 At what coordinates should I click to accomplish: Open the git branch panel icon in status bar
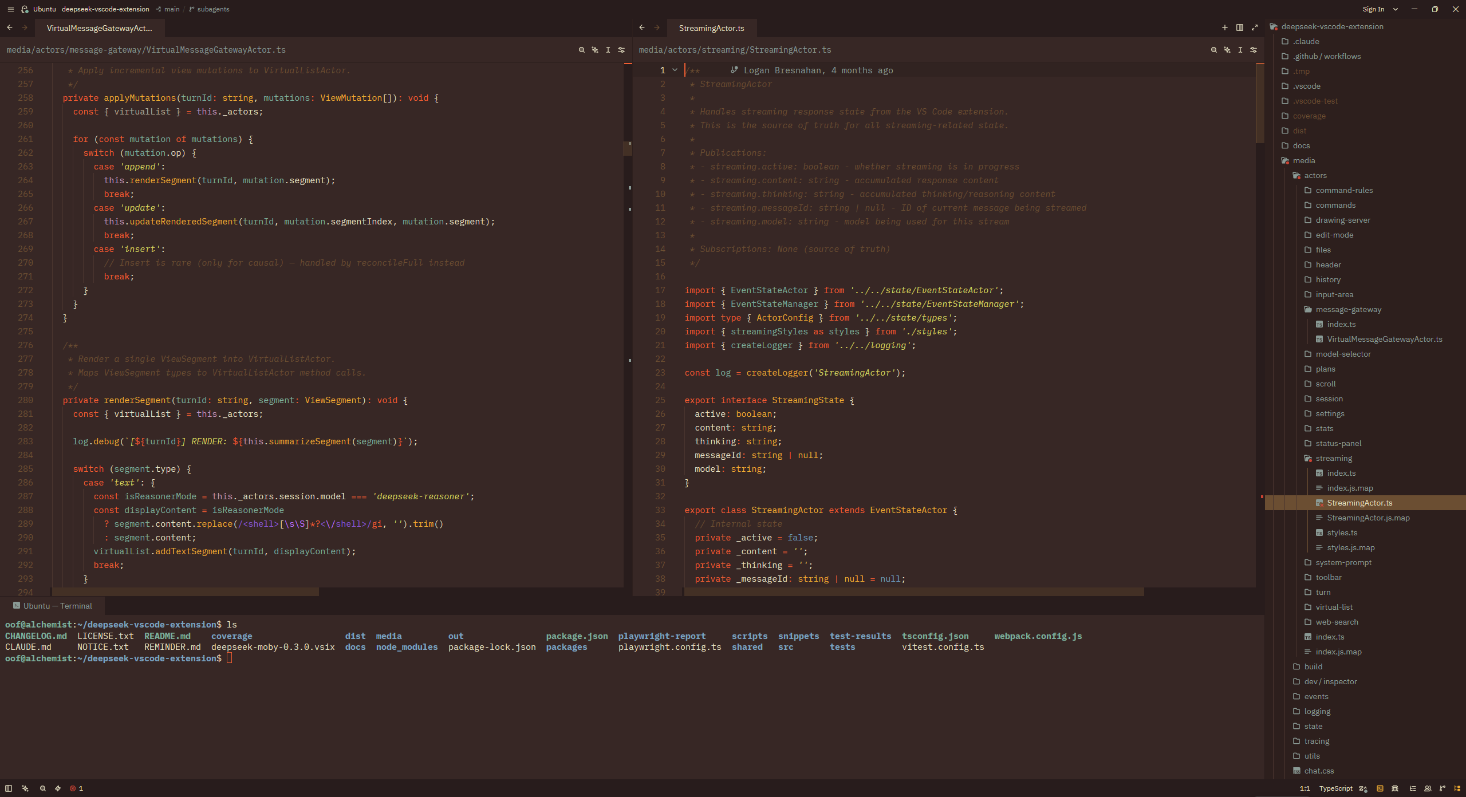pos(1443,788)
